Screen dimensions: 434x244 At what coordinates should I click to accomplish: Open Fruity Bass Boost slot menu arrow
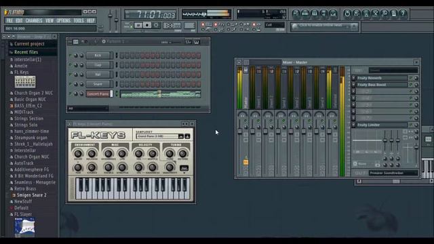[353, 85]
